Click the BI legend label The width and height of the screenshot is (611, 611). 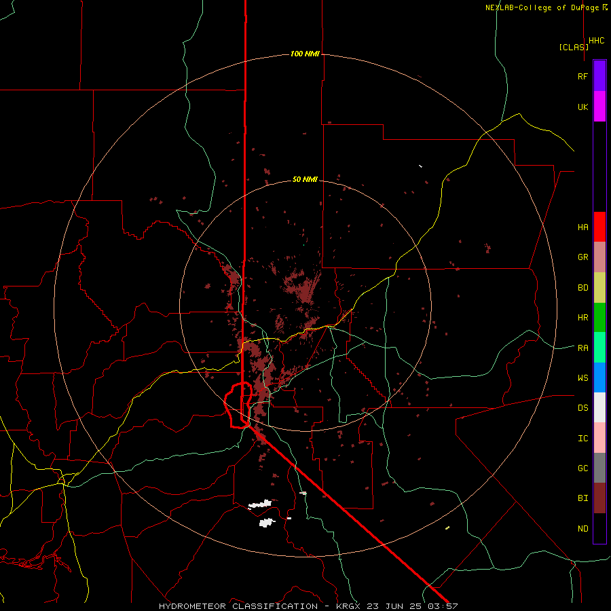(582, 498)
